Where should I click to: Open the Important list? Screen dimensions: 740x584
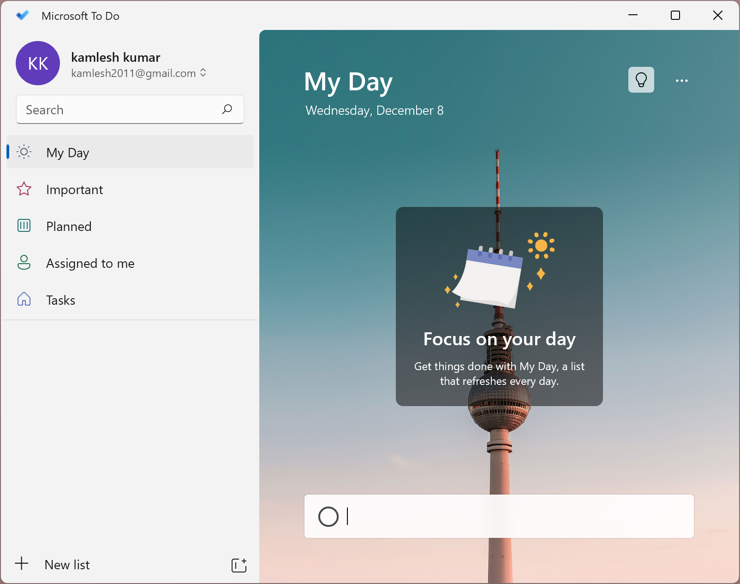pyautogui.click(x=130, y=189)
